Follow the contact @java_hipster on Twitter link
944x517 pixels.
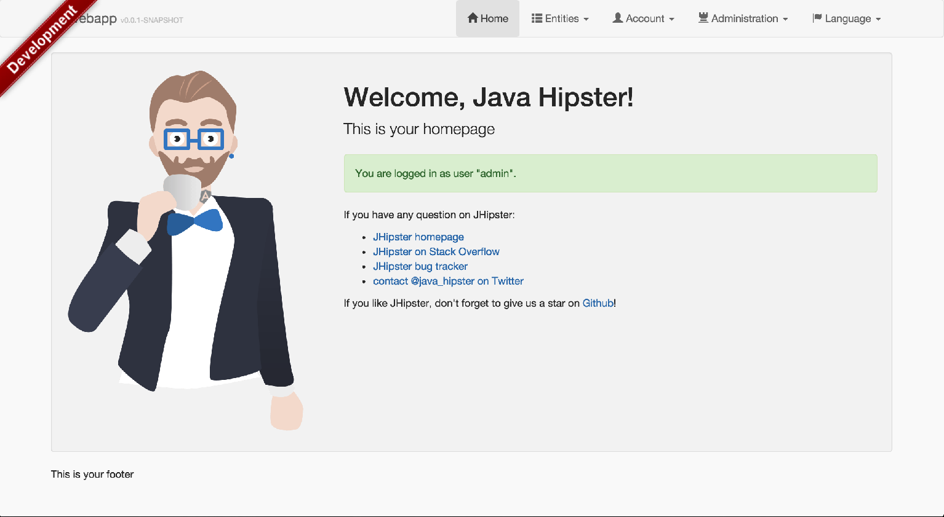(448, 281)
